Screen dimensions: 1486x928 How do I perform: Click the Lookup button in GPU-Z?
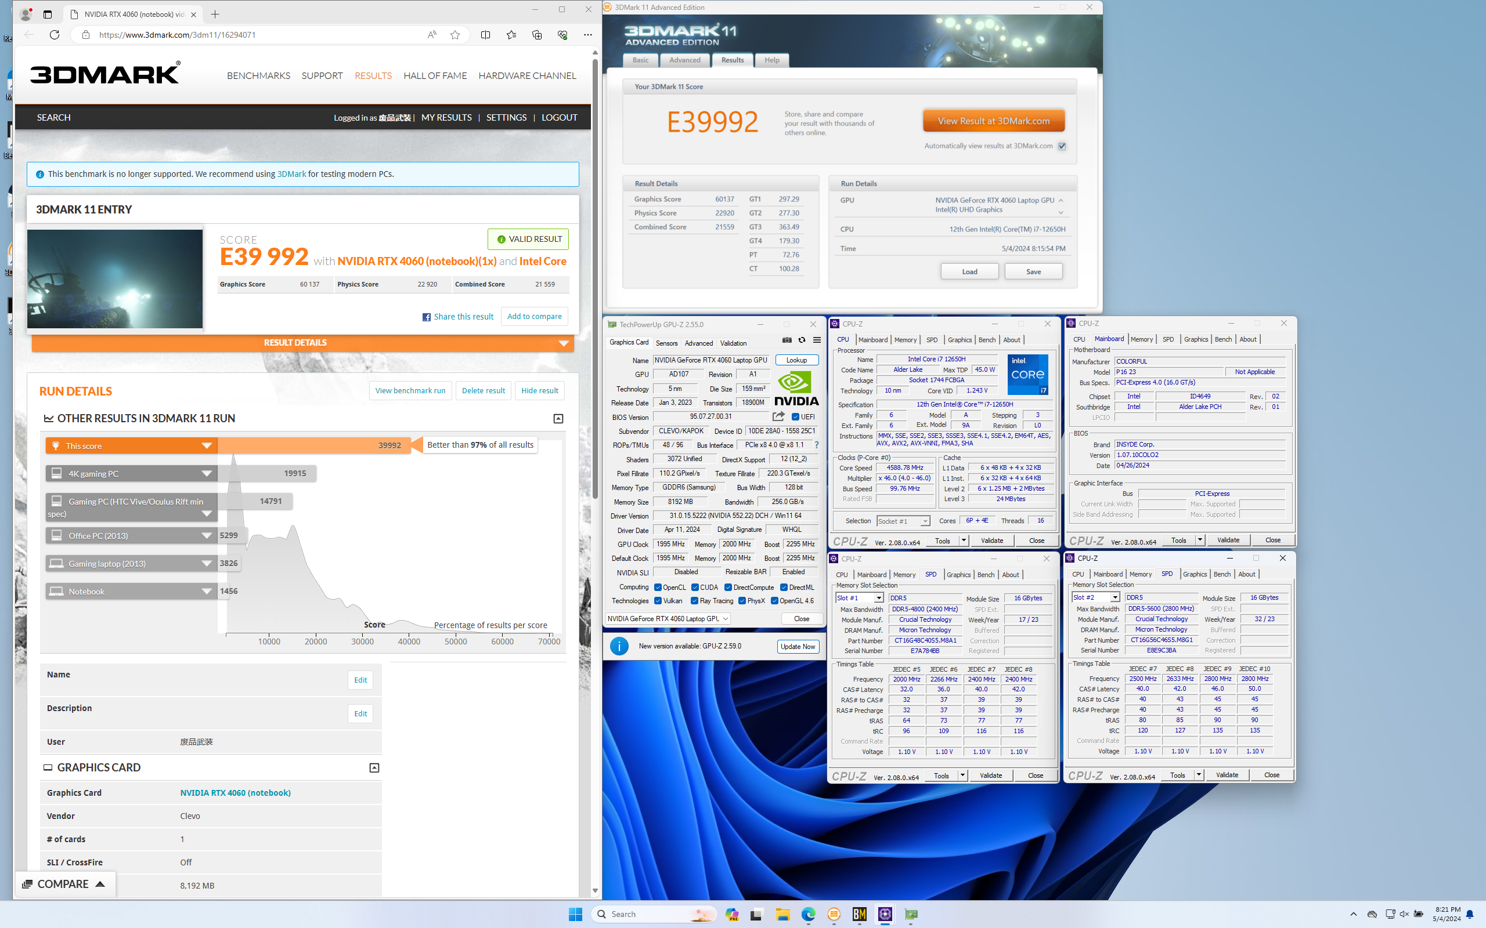coord(796,360)
